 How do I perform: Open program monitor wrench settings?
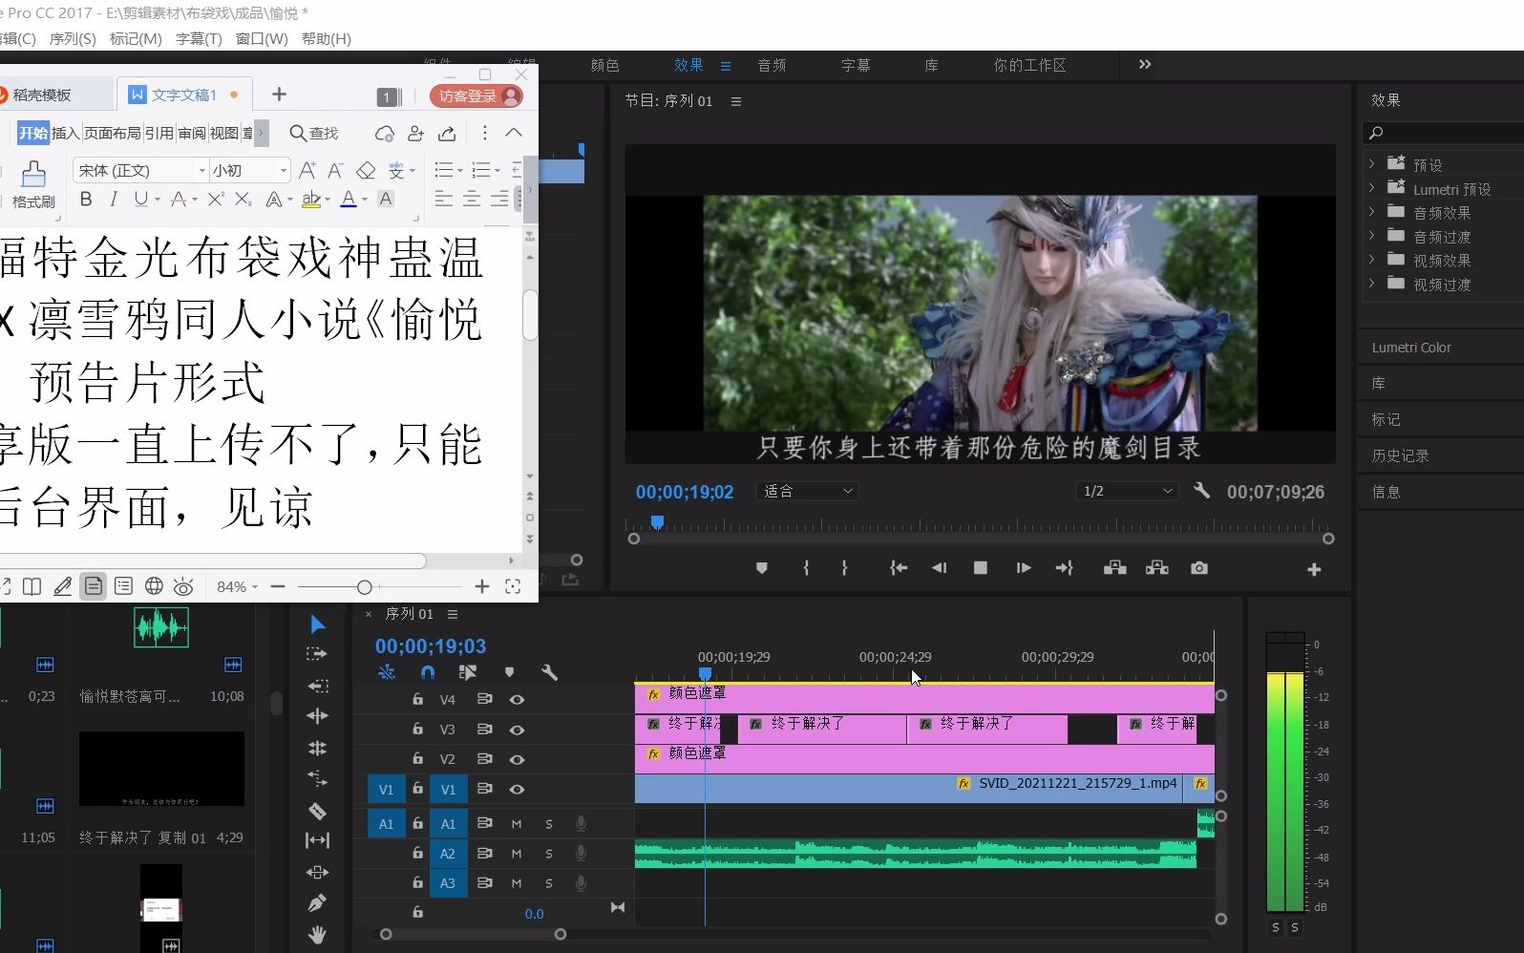(x=1202, y=491)
